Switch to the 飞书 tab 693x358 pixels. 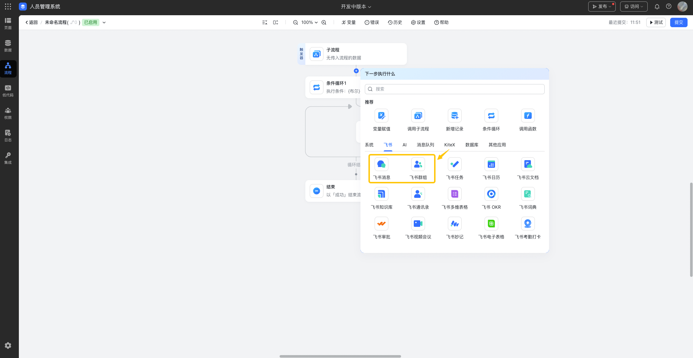[x=388, y=145]
